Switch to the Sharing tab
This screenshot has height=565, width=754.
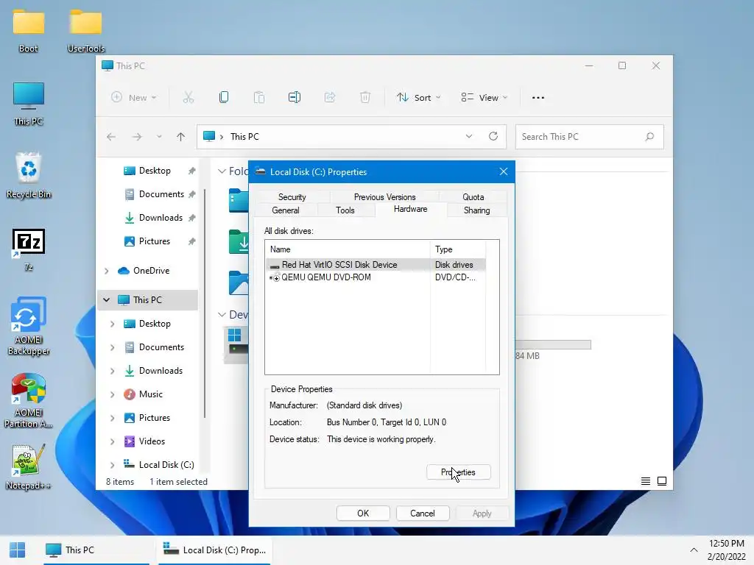(x=476, y=210)
